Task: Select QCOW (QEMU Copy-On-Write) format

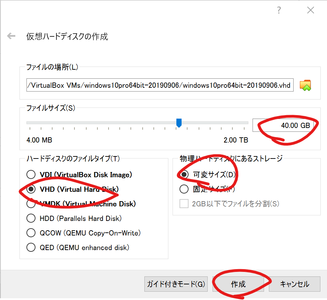Action: point(31,233)
